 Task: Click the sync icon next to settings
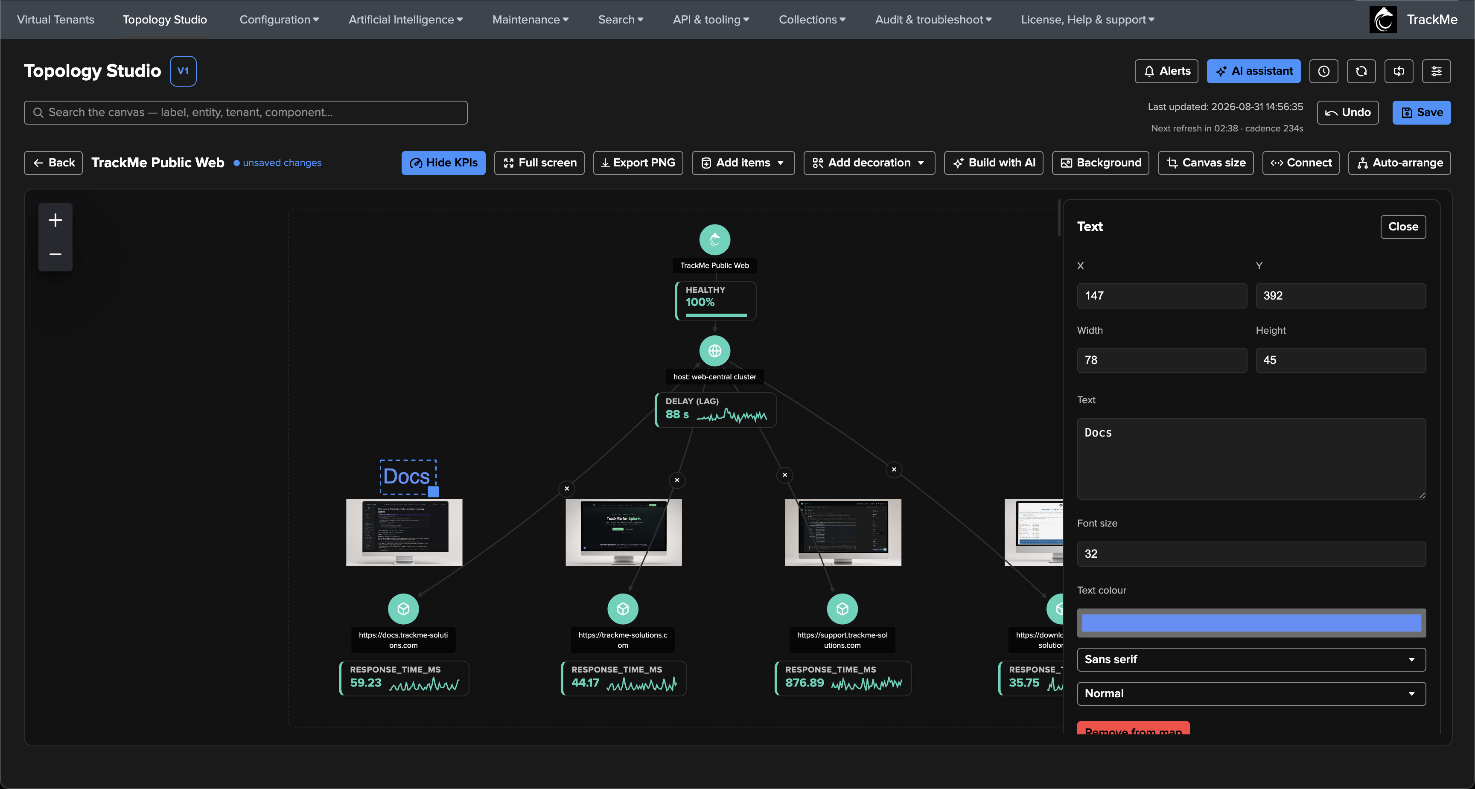click(x=1399, y=71)
